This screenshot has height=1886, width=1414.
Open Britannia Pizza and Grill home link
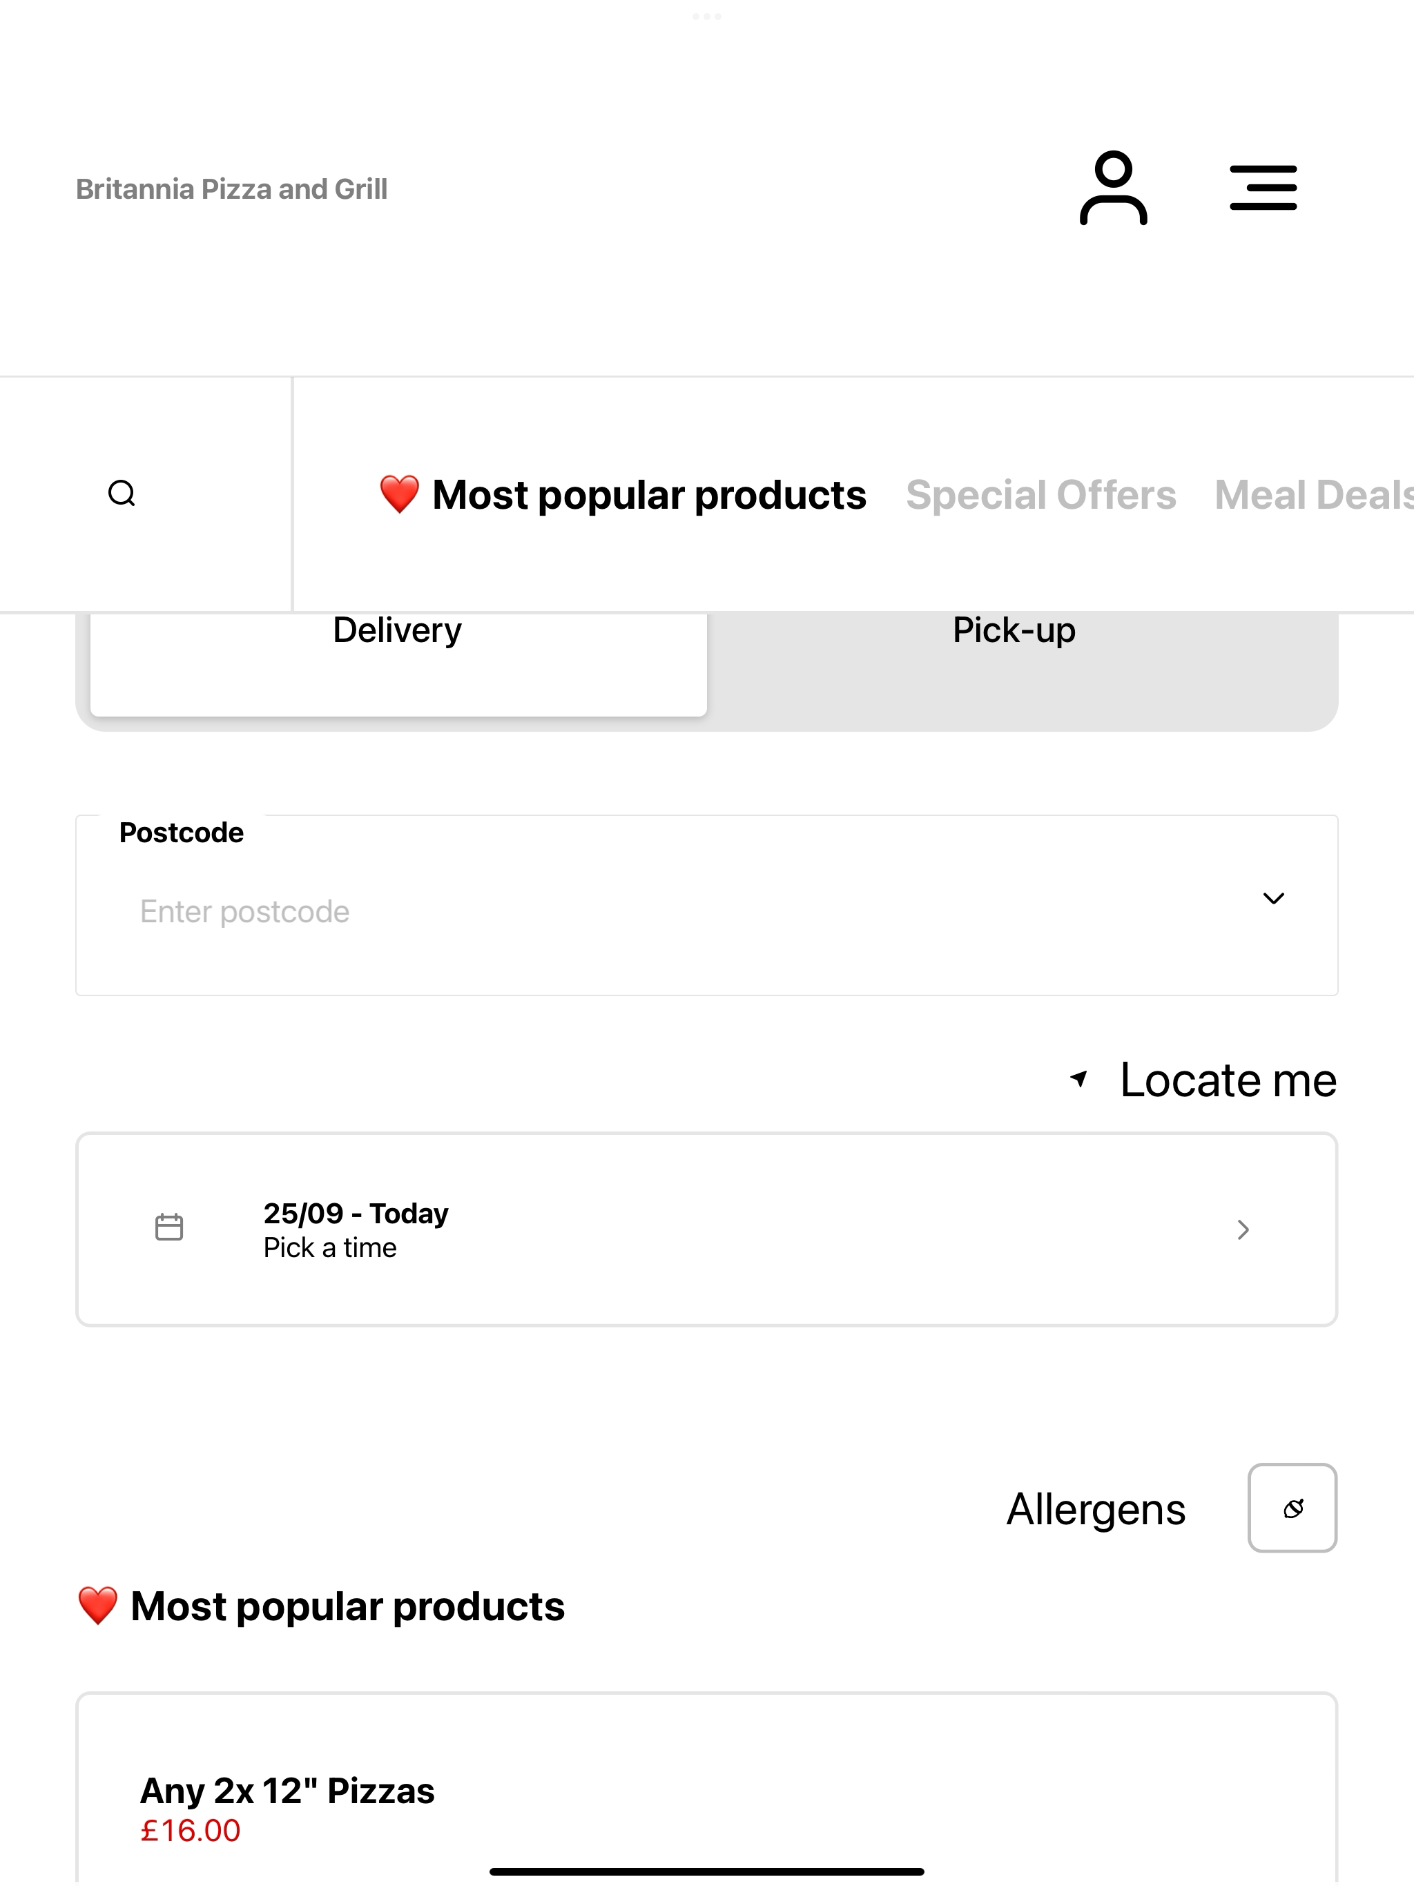(231, 188)
